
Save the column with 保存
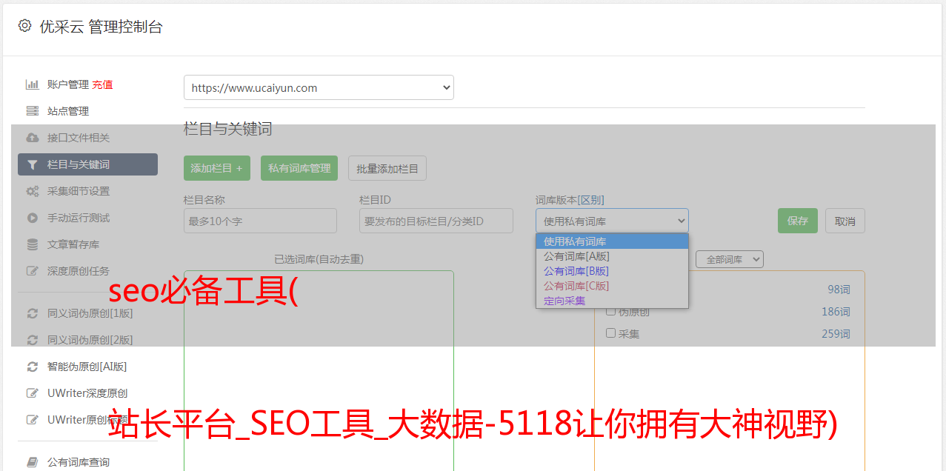(798, 221)
